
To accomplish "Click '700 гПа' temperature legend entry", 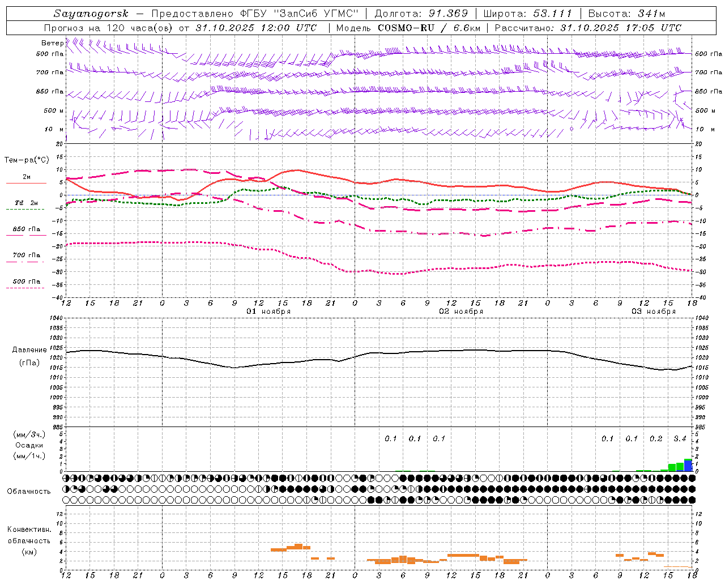I will [x=27, y=255].
